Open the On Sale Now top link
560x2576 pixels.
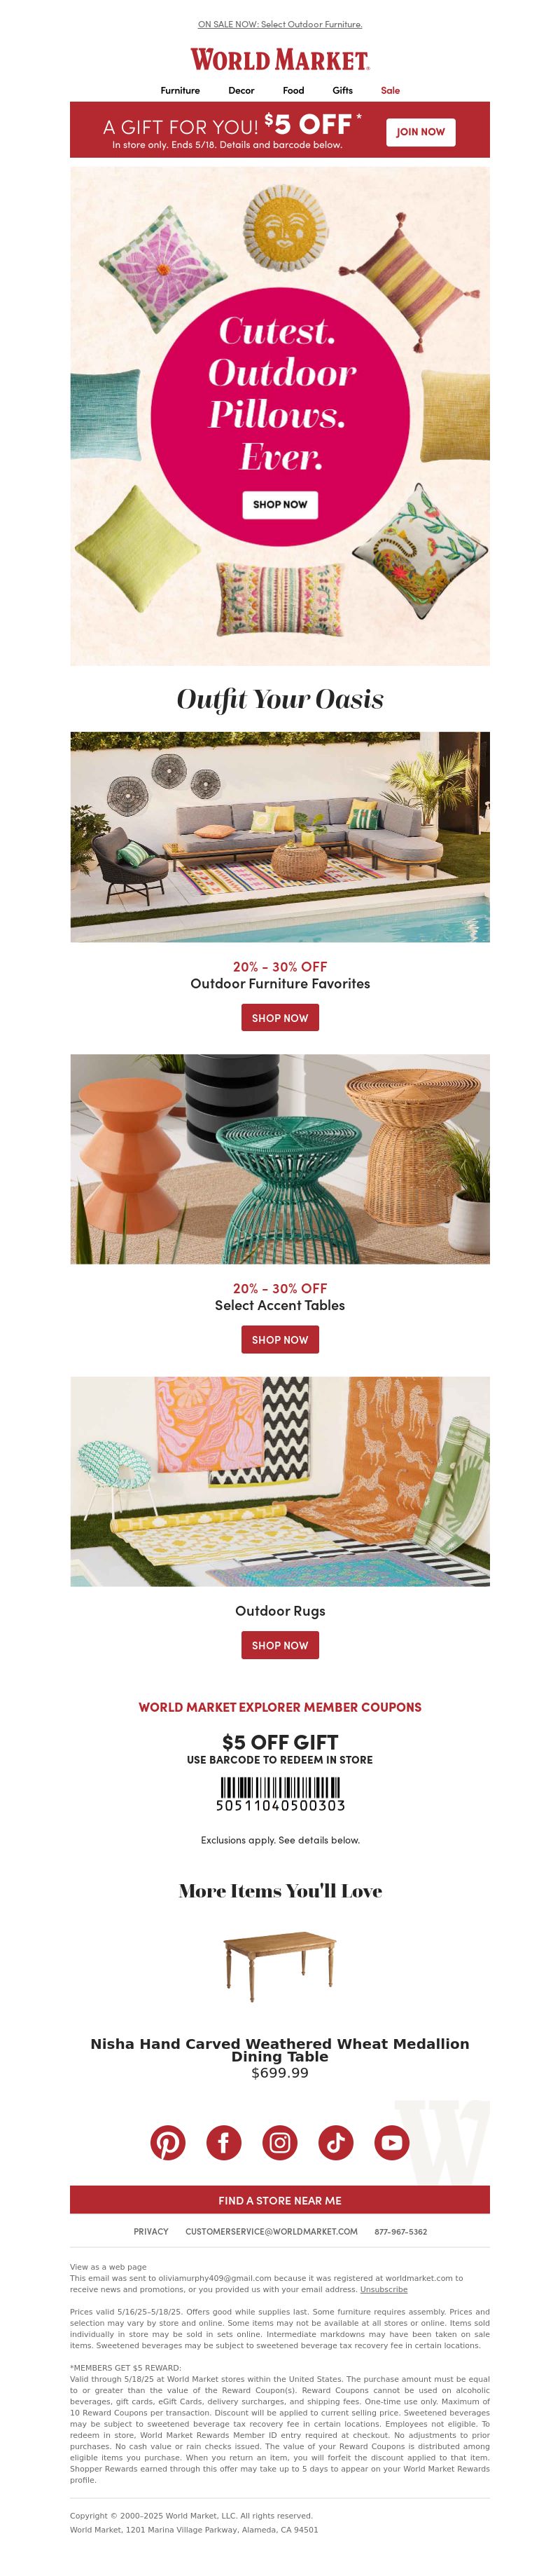pos(279,24)
